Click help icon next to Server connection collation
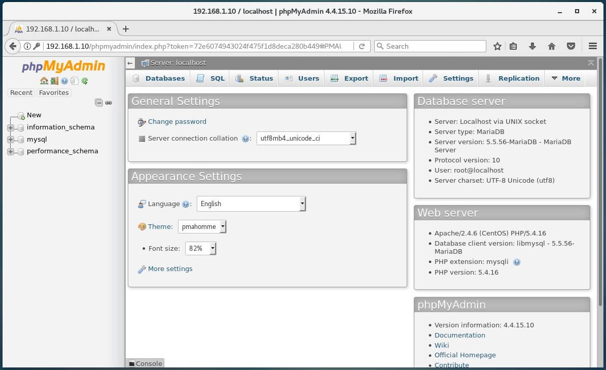The height and width of the screenshot is (370, 606). (245, 139)
